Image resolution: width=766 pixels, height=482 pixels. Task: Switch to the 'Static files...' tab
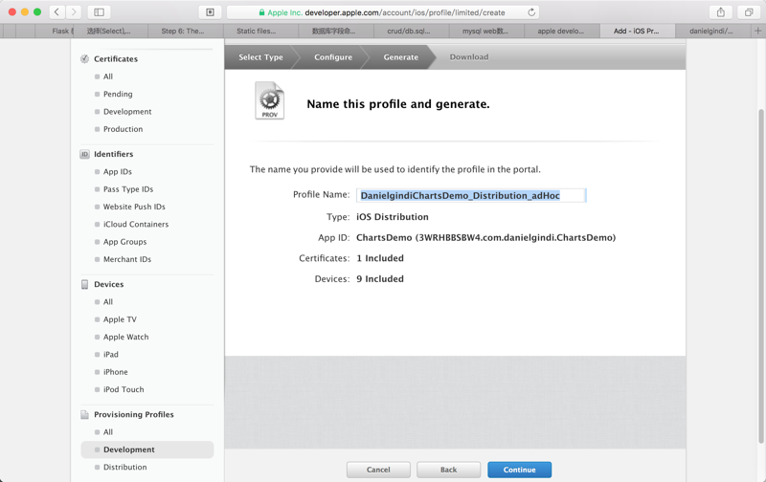(x=257, y=31)
